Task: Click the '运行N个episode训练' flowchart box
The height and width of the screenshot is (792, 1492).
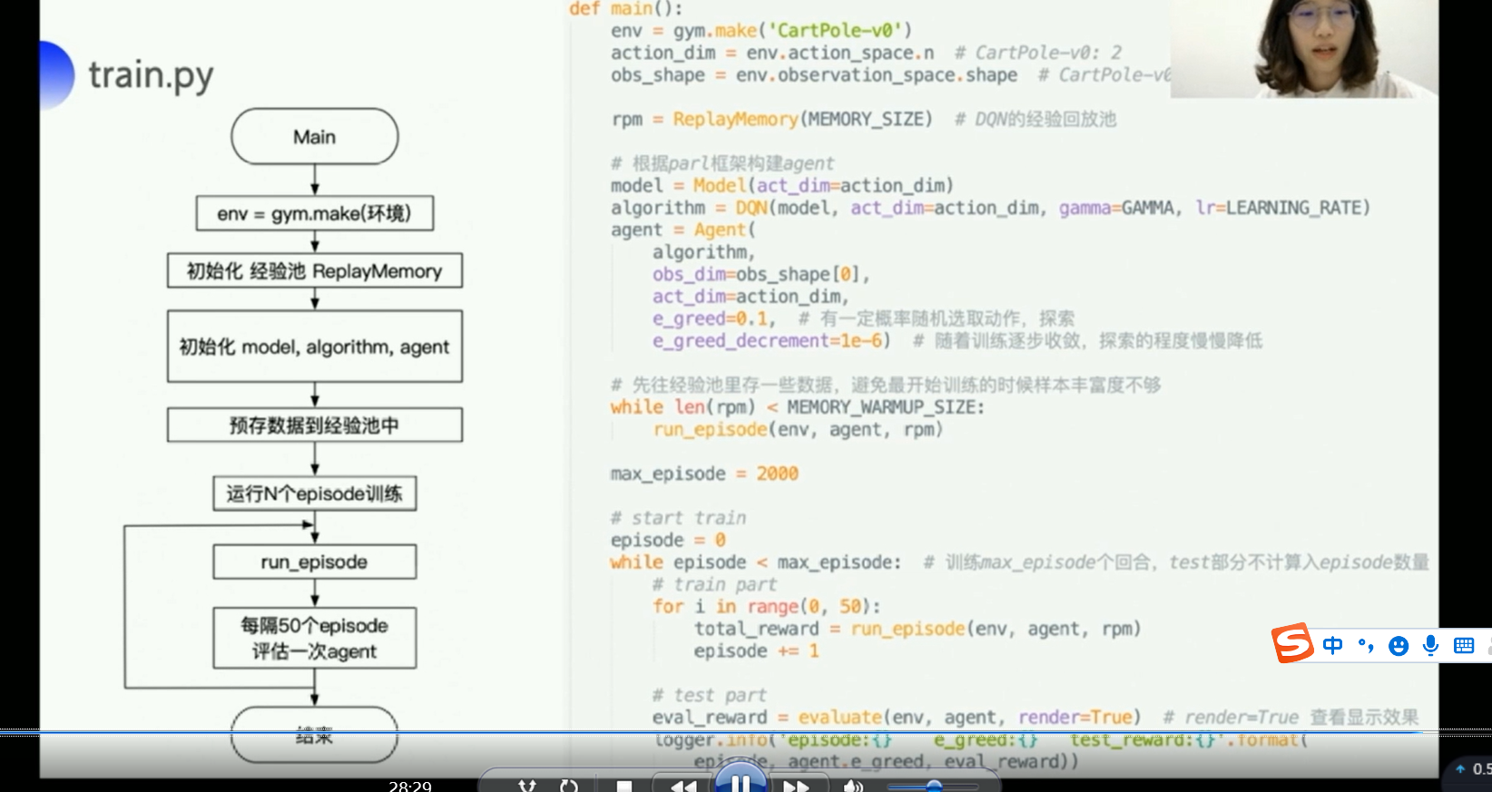Action: click(314, 494)
